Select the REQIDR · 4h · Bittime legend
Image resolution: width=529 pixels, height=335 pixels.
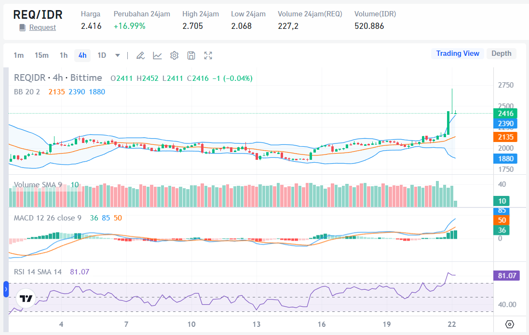[58, 78]
